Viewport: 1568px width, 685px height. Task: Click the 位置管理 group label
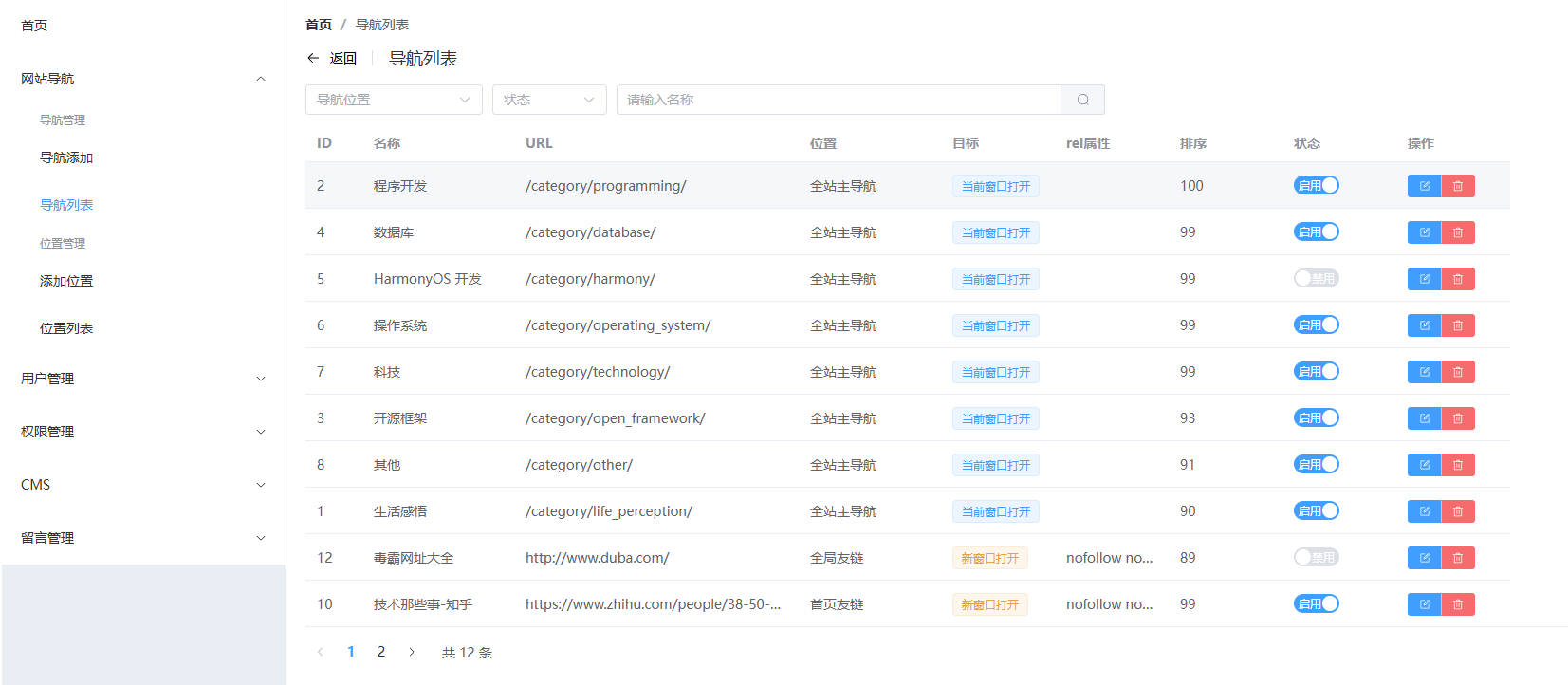pyautogui.click(x=63, y=244)
